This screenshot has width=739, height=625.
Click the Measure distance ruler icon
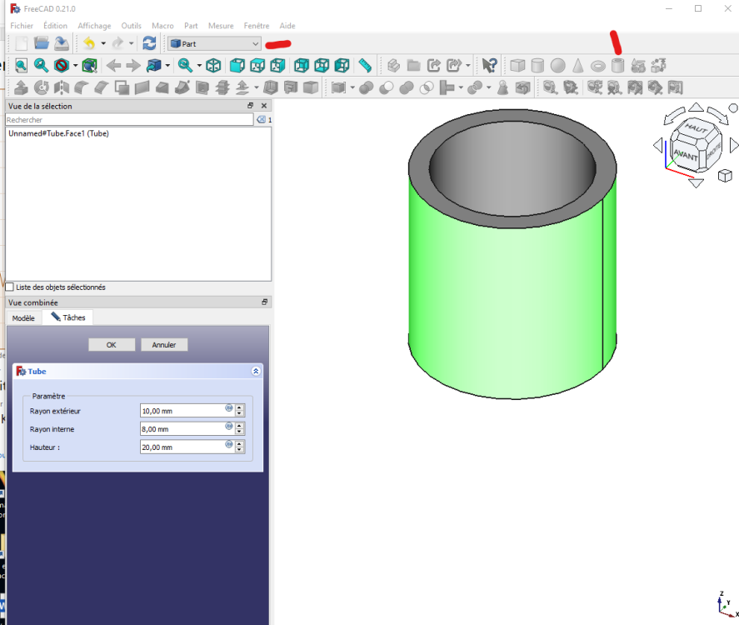pyautogui.click(x=365, y=66)
